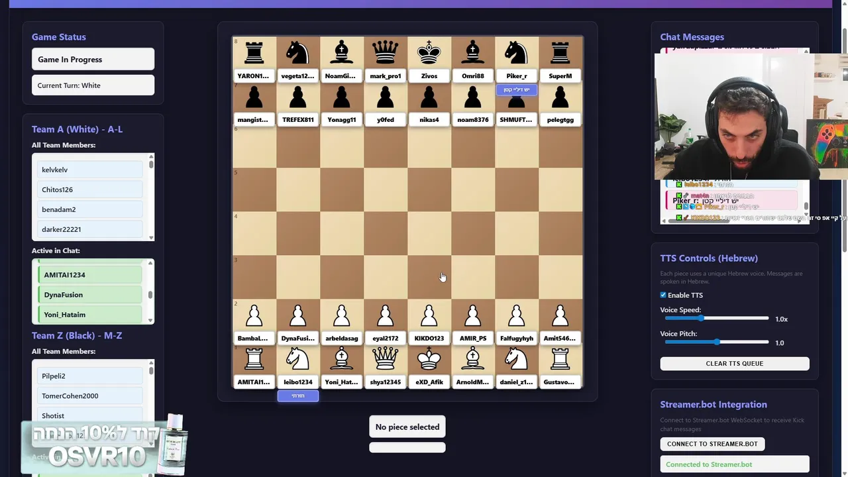
Task: Click Connected to Streamer.bot status
Action: 735,464
